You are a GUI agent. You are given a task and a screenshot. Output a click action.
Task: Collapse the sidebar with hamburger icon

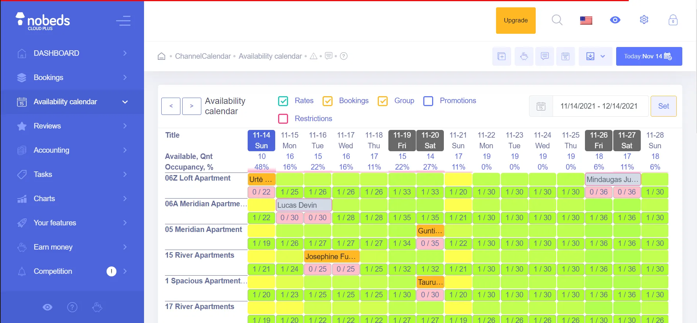tap(123, 21)
